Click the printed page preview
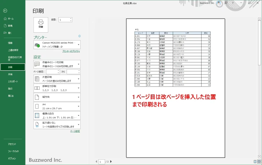This screenshot has height=165, width=262. tap(176, 88)
